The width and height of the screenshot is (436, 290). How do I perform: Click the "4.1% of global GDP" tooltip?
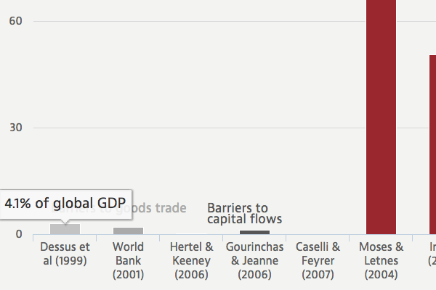[x=64, y=203]
